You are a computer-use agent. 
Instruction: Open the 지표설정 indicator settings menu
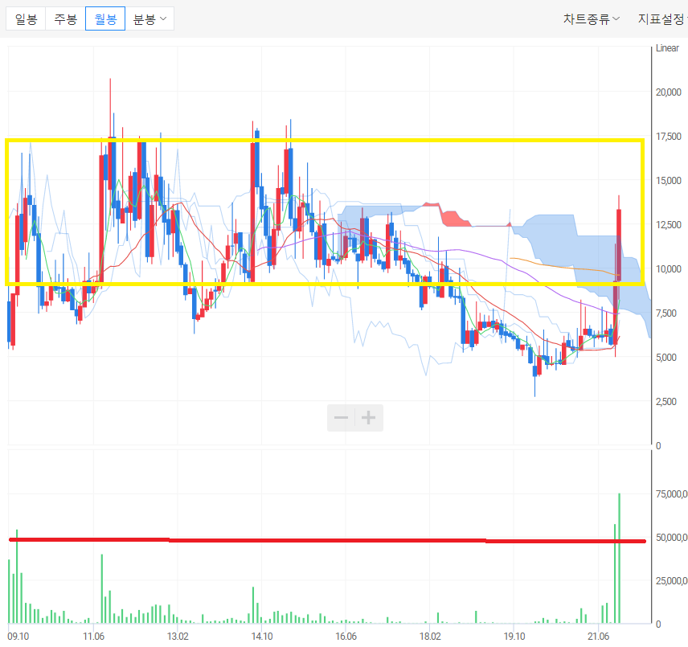[662, 18]
